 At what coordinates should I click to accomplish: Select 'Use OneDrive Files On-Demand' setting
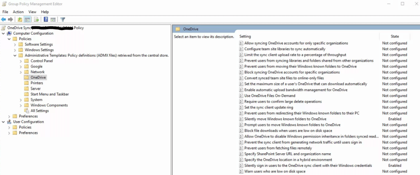269,96
